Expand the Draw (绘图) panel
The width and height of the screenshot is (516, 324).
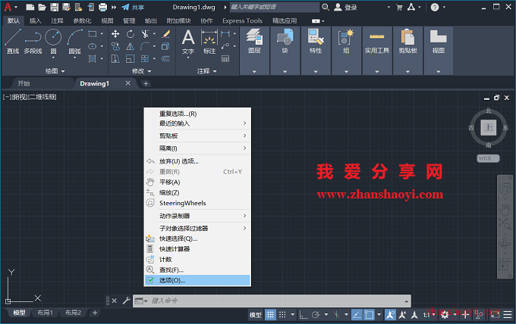coord(55,71)
